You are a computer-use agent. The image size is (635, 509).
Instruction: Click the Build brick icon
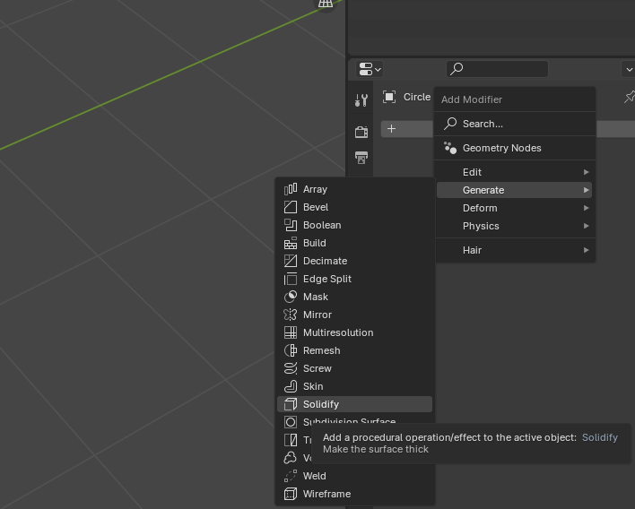coord(291,243)
